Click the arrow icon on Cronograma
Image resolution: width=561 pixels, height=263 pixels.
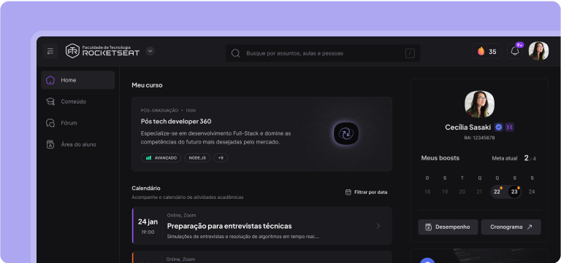coord(530,227)
